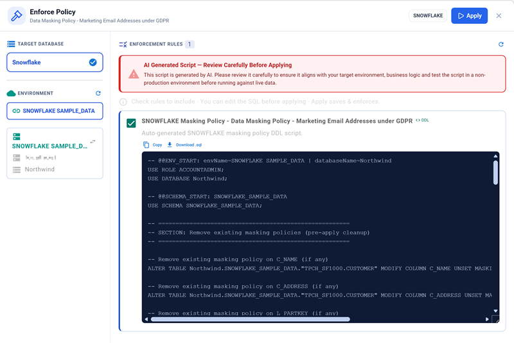Select SNOWFLAKE SAMPLE_DATA environment button
The image size is (514, 343).
tap(55, 111)
